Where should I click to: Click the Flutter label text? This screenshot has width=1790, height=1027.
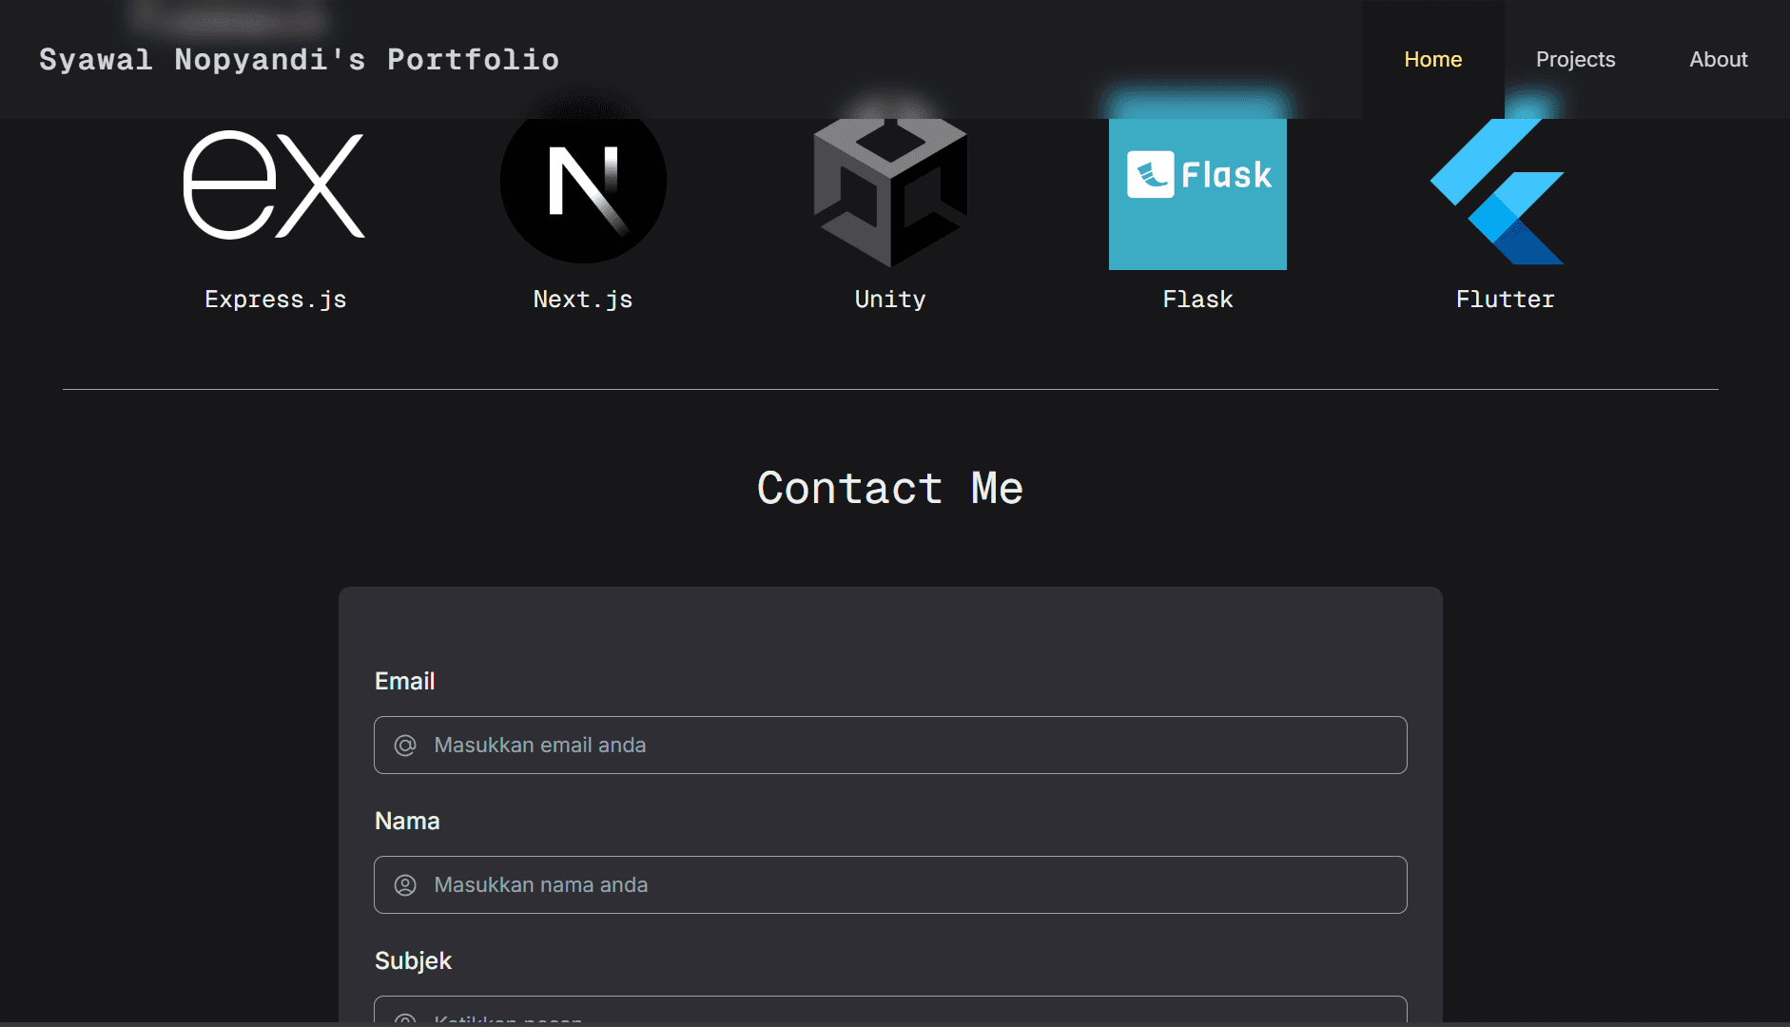(x=1505, y=299)
